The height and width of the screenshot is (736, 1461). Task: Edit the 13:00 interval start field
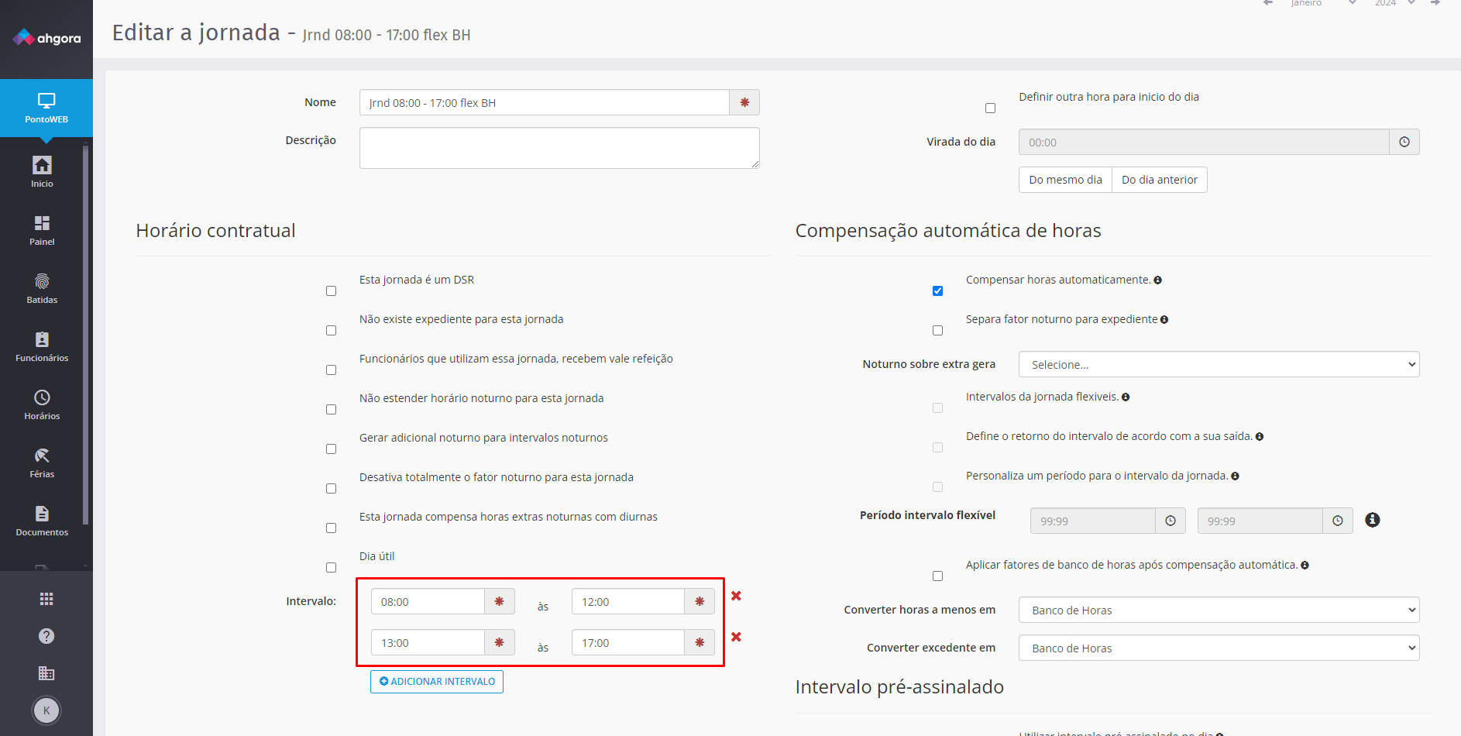pos(428,642)
